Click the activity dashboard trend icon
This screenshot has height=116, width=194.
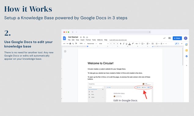tap(164, 38)
